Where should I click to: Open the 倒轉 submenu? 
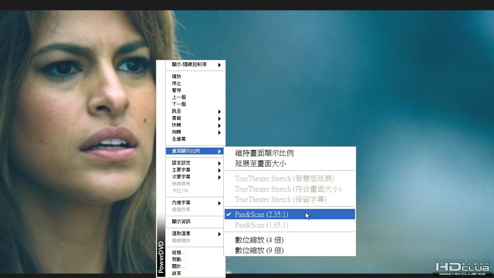tap(195, 132)
